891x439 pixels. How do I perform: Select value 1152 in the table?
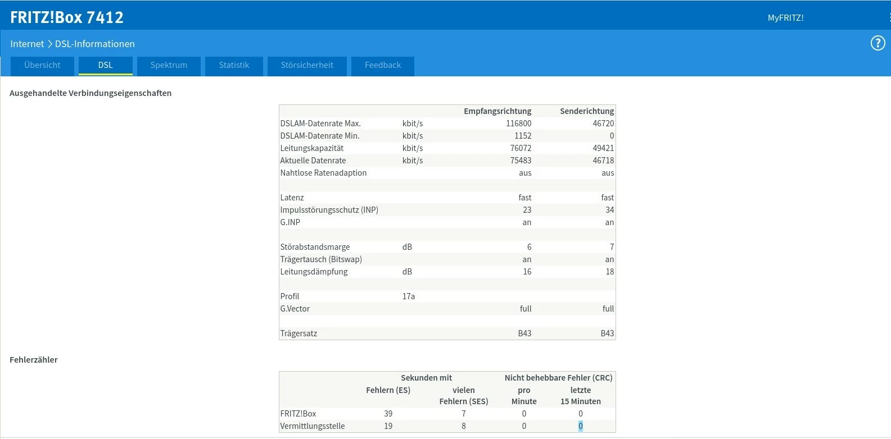[523, 136]
